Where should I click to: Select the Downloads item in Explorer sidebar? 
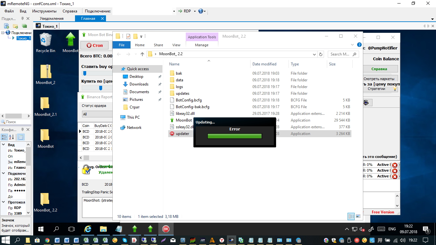pyautogui.click(x=139, y=84)
